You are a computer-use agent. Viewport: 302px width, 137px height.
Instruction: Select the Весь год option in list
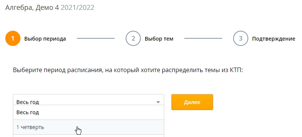[x=89, y=112]
